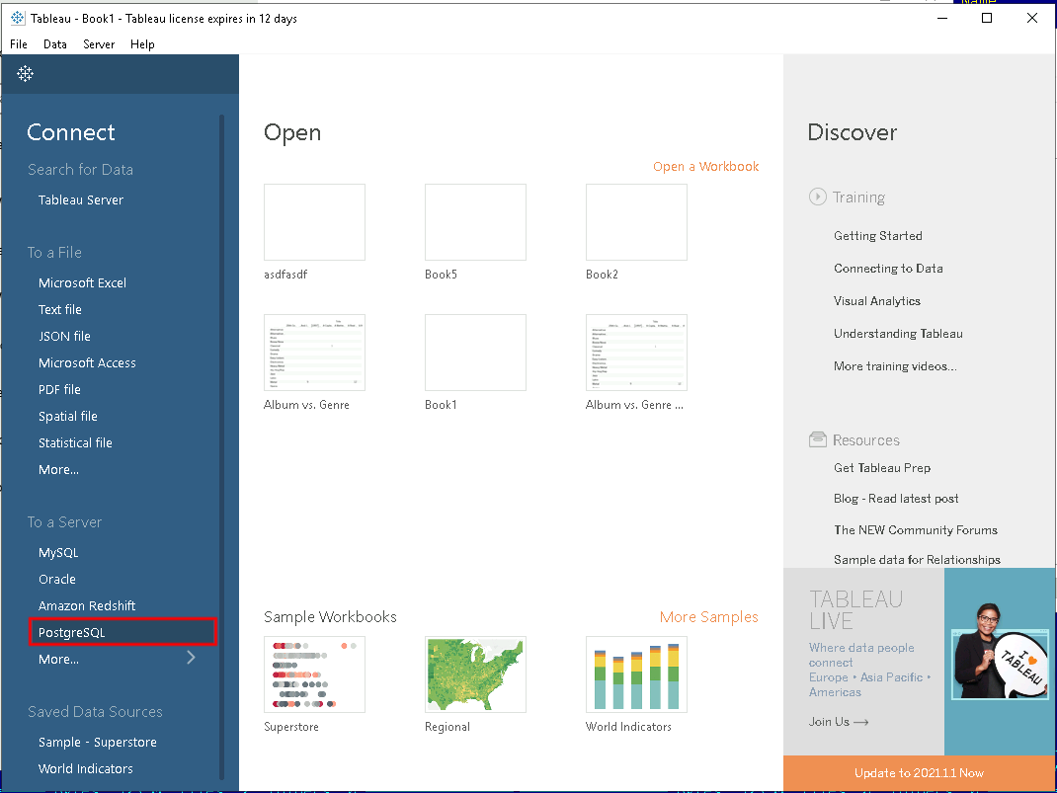The image size is (1057, 793).
Task: Click More training videos link
Action: (895, 365)
